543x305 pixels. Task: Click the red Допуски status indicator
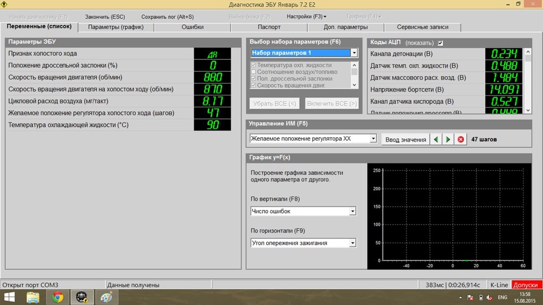(x=526, y=285)
